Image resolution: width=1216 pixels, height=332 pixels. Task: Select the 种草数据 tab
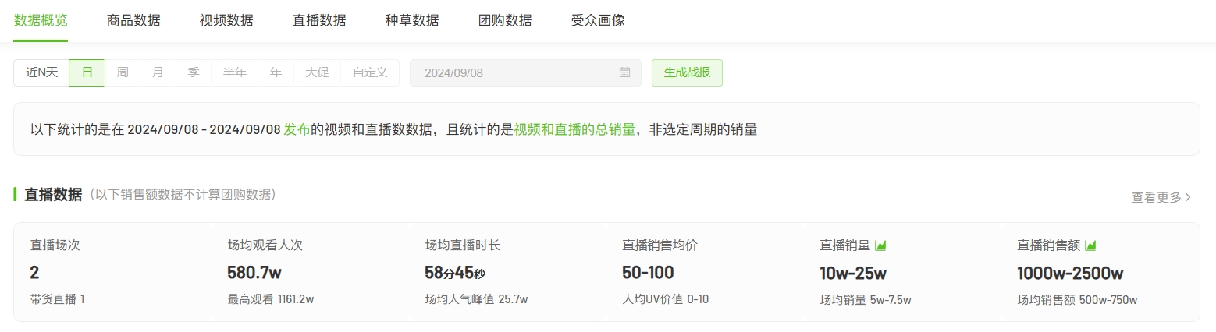(412, 21)
